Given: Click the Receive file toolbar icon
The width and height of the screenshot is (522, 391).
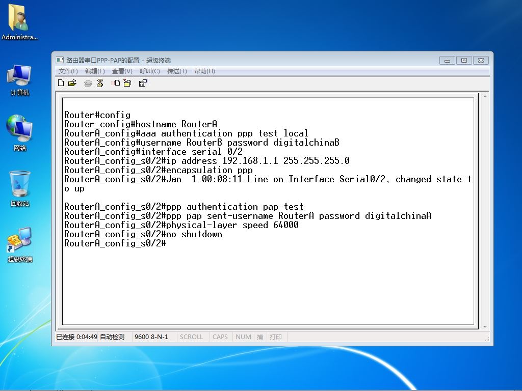Looking at the screenshot, I should tap(127, 83).
